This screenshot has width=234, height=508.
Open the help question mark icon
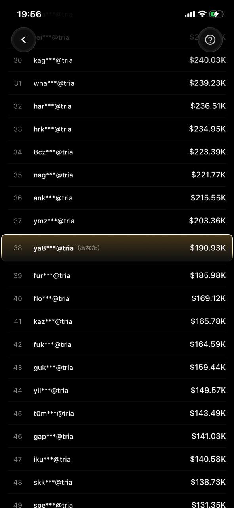(x=210, y=40)
